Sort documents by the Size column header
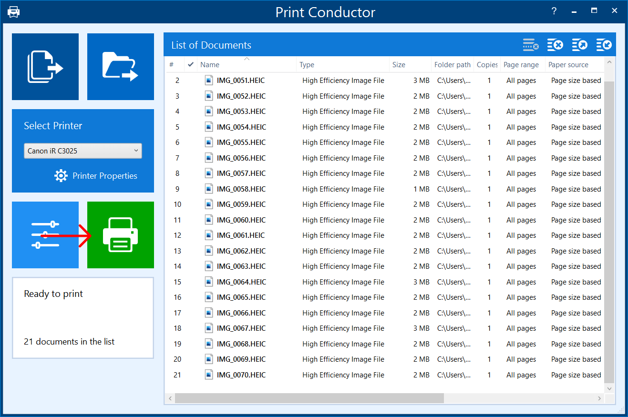Image resolution: width=628 pixels, height=417 pixels. click(399, 65)
